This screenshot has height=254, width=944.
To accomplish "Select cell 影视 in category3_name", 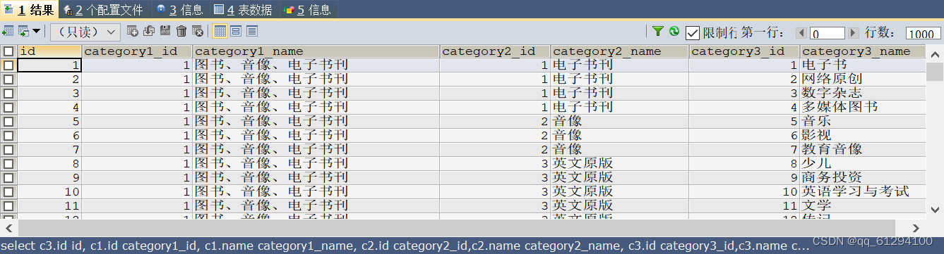I will click(862, 135).
